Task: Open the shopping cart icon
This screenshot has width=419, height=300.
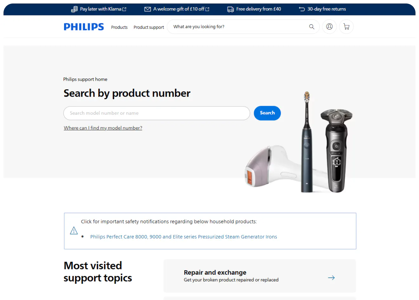Action: coord(346,27)
